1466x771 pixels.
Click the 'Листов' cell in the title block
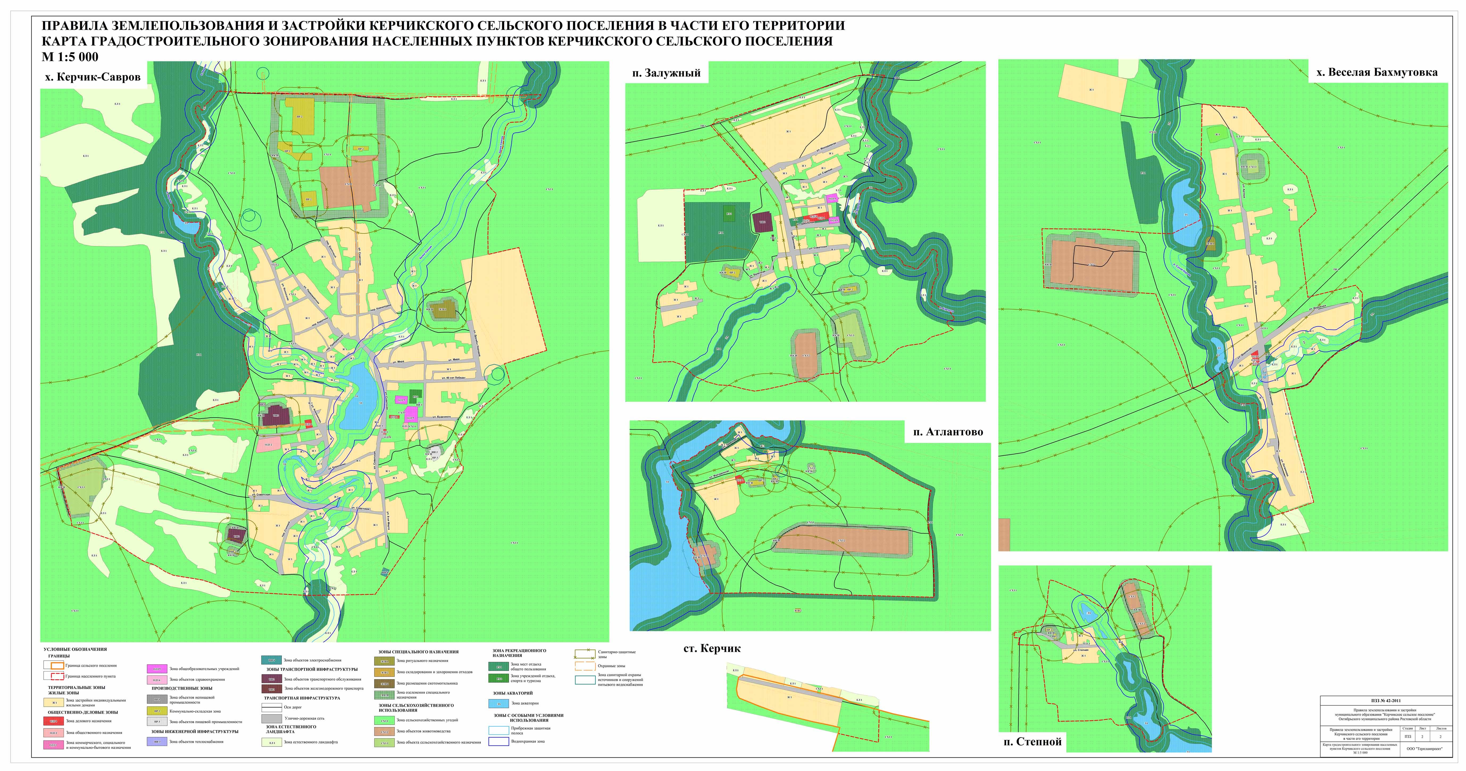point(1441,728)
